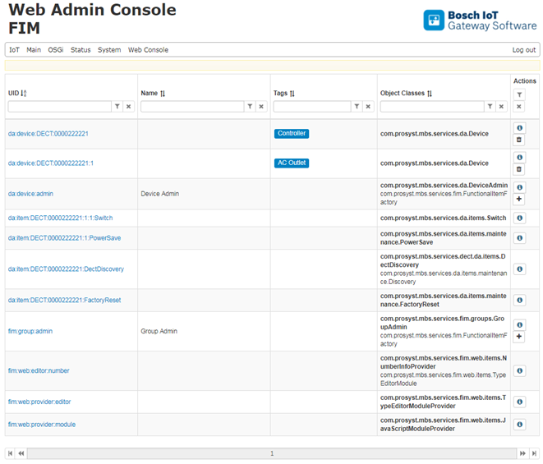Apply filter icon next to Tags field
543x464 pixels.
357,107
